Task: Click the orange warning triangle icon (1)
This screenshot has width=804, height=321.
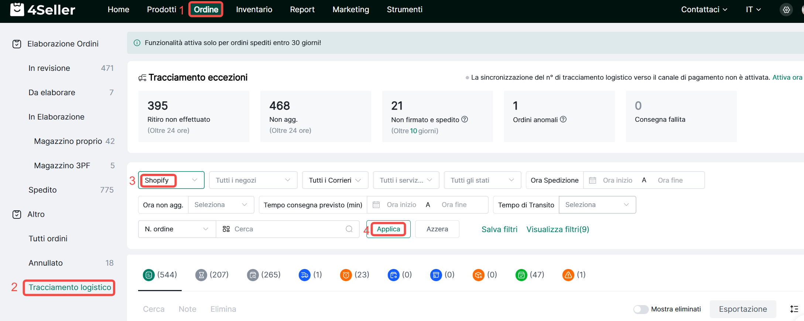Action: point(568,275)
